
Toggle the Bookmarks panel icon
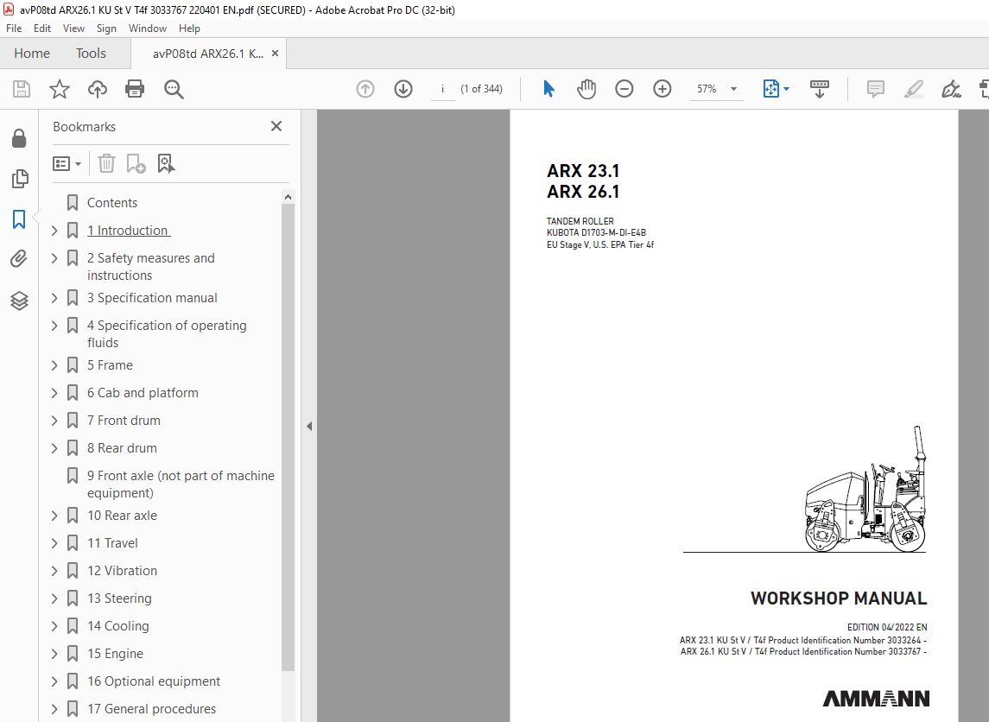[19, 219]
